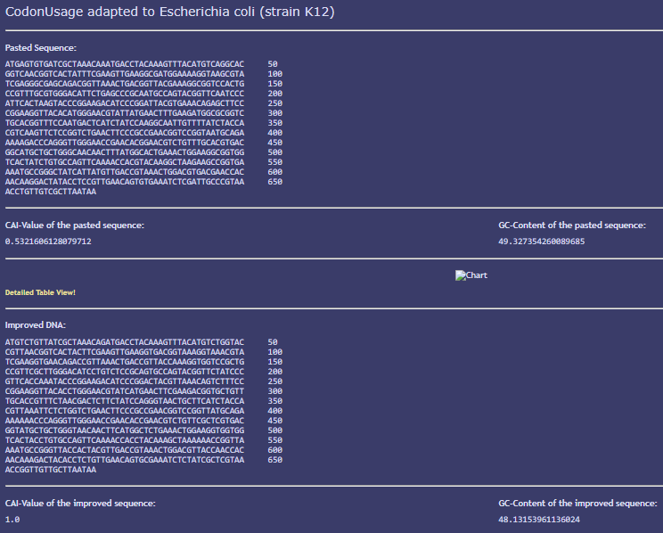Click improved DNA line starting AAATGCCGGGTTACCACTACG
The width and height of the screenshot is (663, 533).
point(125,450)
